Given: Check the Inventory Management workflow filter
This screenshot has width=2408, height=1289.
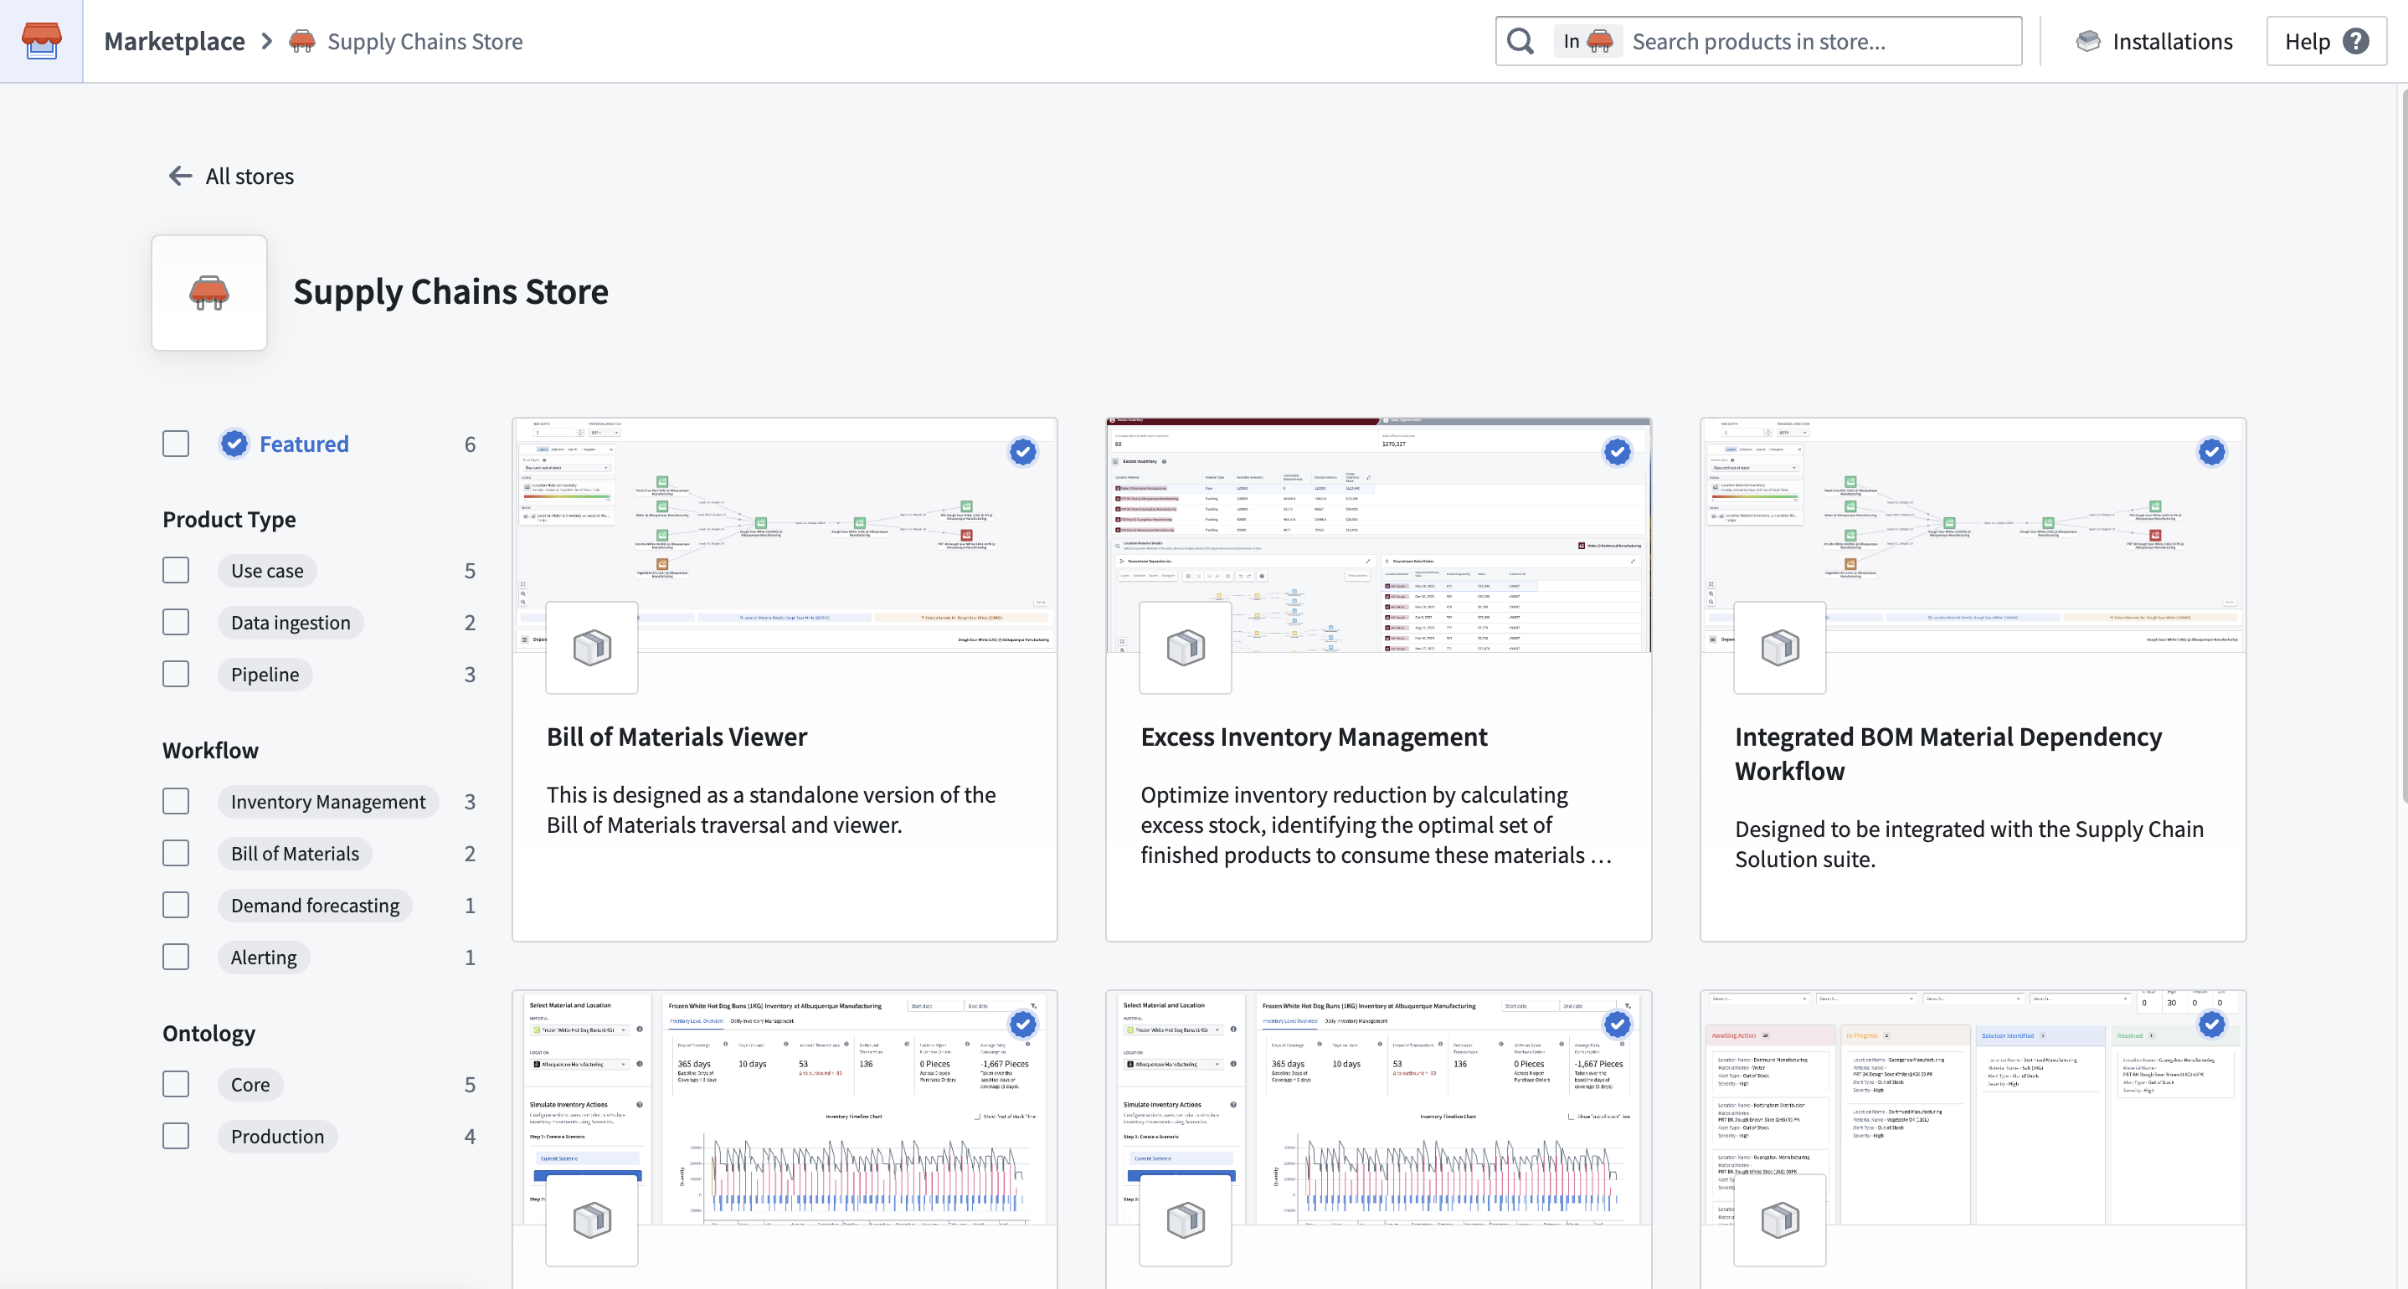Looking at the screenshot, I should pyautogui.click(x=176, y=801).
